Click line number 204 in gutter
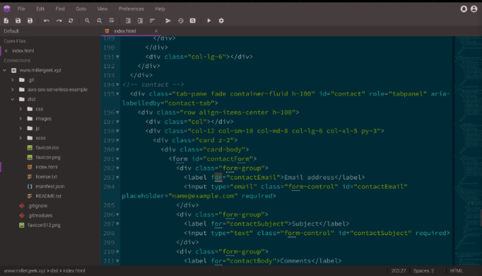The width and height of the screenshot is (482, 276). click(x=109, y=187)
